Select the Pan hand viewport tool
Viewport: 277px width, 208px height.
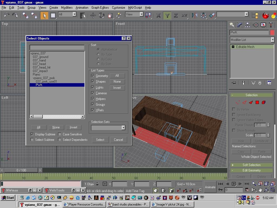260,190
